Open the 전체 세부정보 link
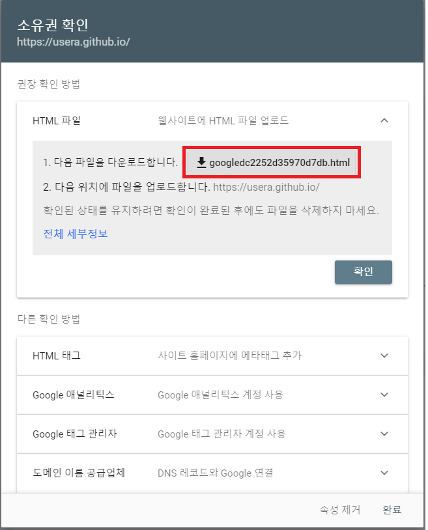The width and height of the screenshot is (428, 530). [x=76, y=234]
